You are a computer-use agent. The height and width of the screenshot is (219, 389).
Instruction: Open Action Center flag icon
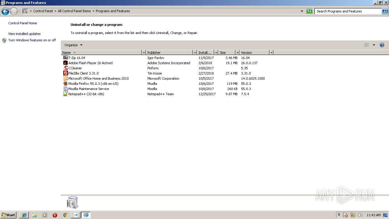[x=346, y=215]
